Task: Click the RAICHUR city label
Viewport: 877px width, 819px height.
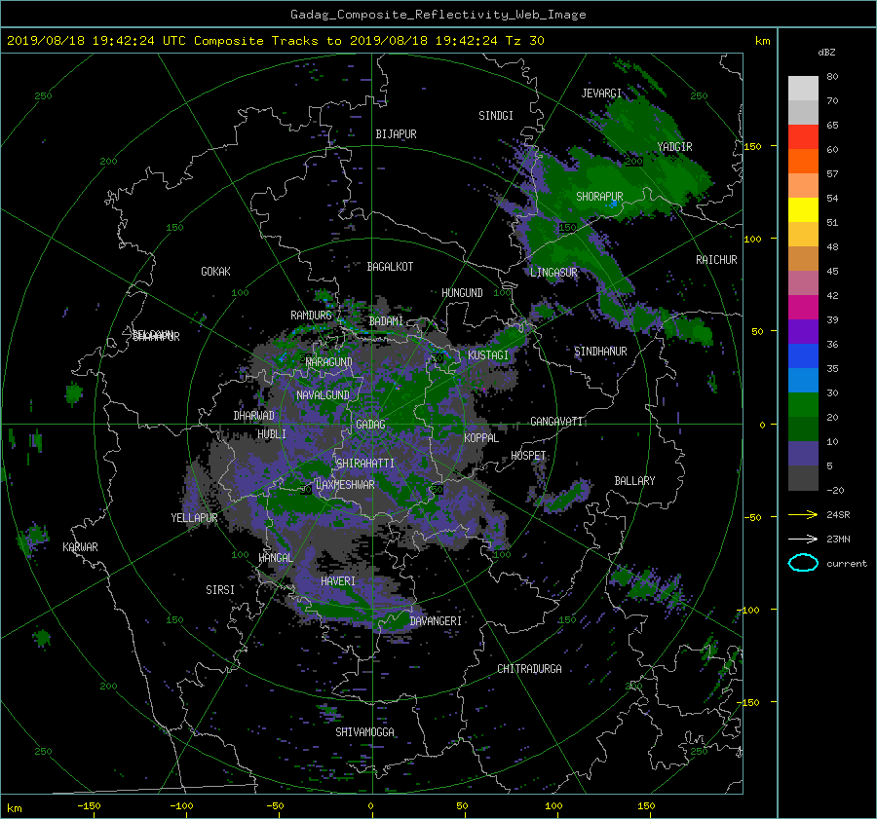Action: click(716, 260)
